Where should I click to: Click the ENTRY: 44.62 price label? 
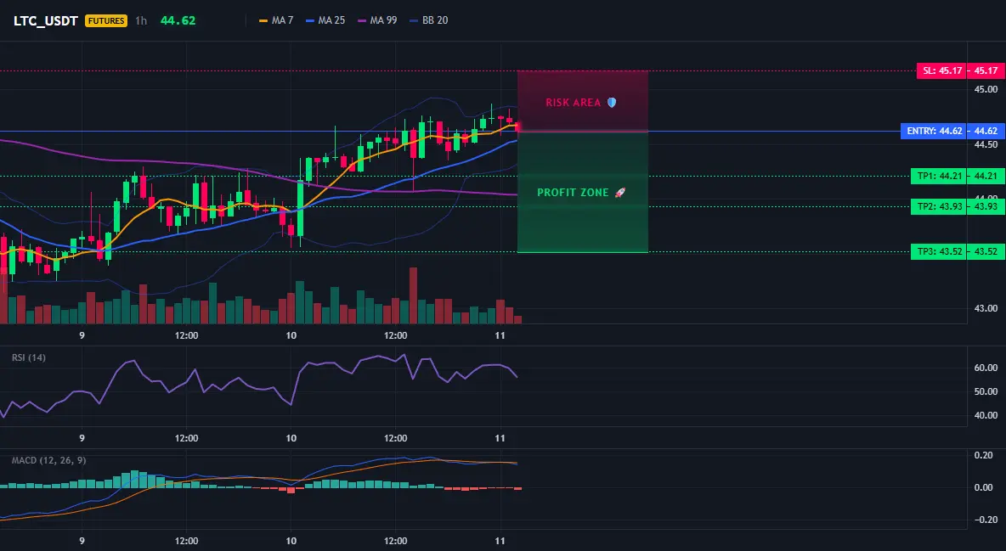point(934,131)
